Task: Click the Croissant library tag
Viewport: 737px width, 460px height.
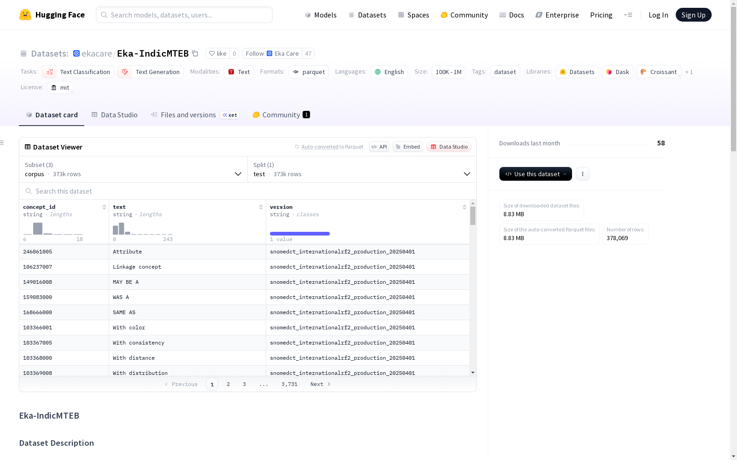Action: point(659,72)
